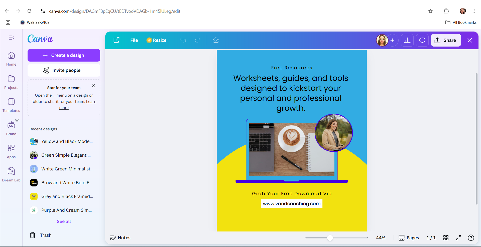481x247 pixels.
Task: Open the Notes panel
Action: (121, 238)
